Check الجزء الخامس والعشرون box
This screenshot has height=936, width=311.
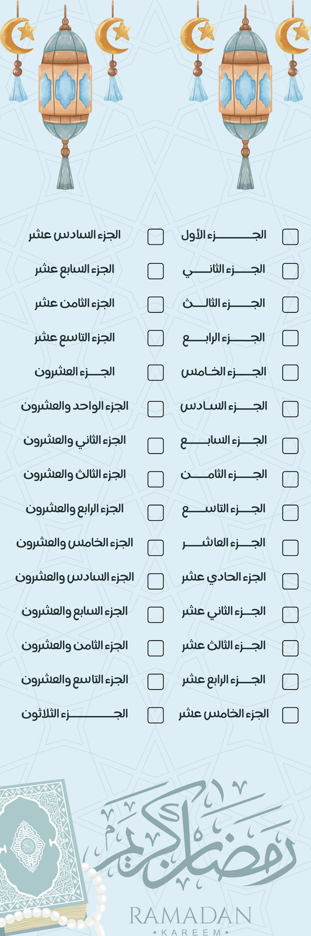[x=155, y=548]
